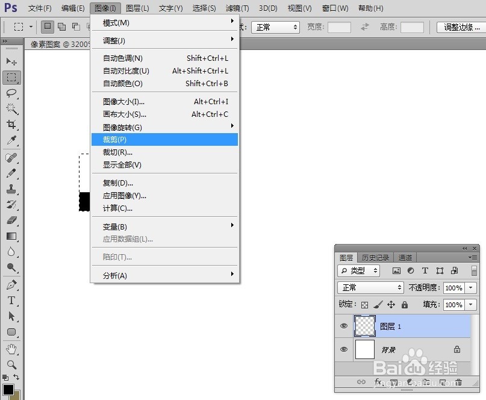Toggle lock all padlock icon
The height and width of the screenshot is (400, 486).
click(405, 305)
